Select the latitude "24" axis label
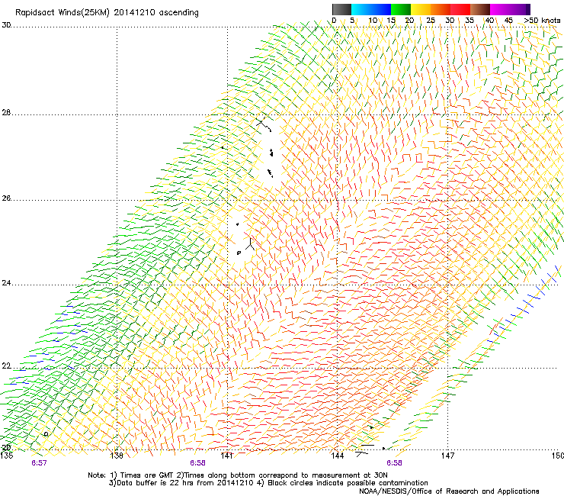564x496 pixels. [6, 283]
